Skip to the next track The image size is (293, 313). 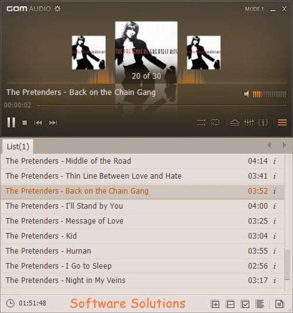[53, 123]
